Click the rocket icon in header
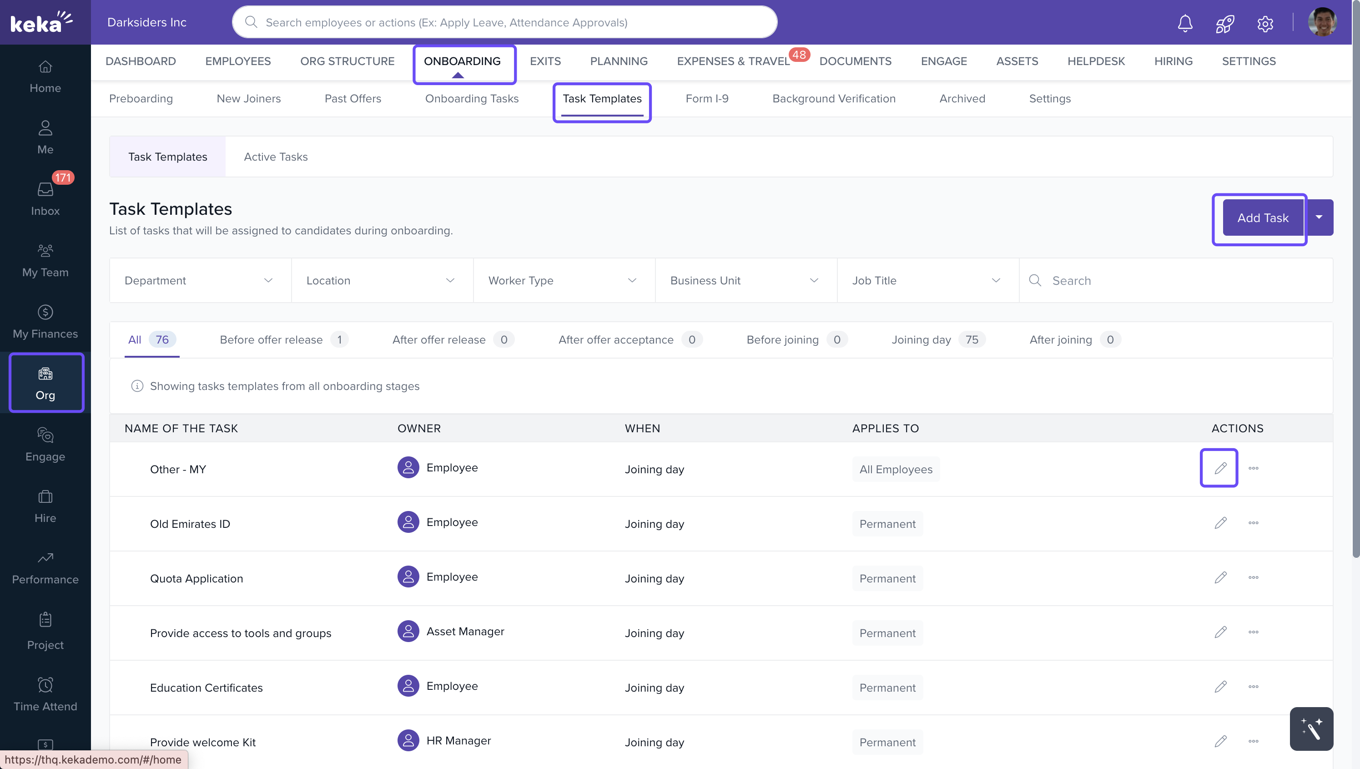The height and width of the screenshot is (769, 1360). [x=1224, y=23]
